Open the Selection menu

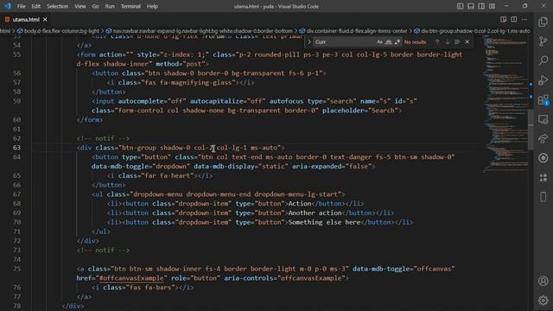[x=58, y=6]
